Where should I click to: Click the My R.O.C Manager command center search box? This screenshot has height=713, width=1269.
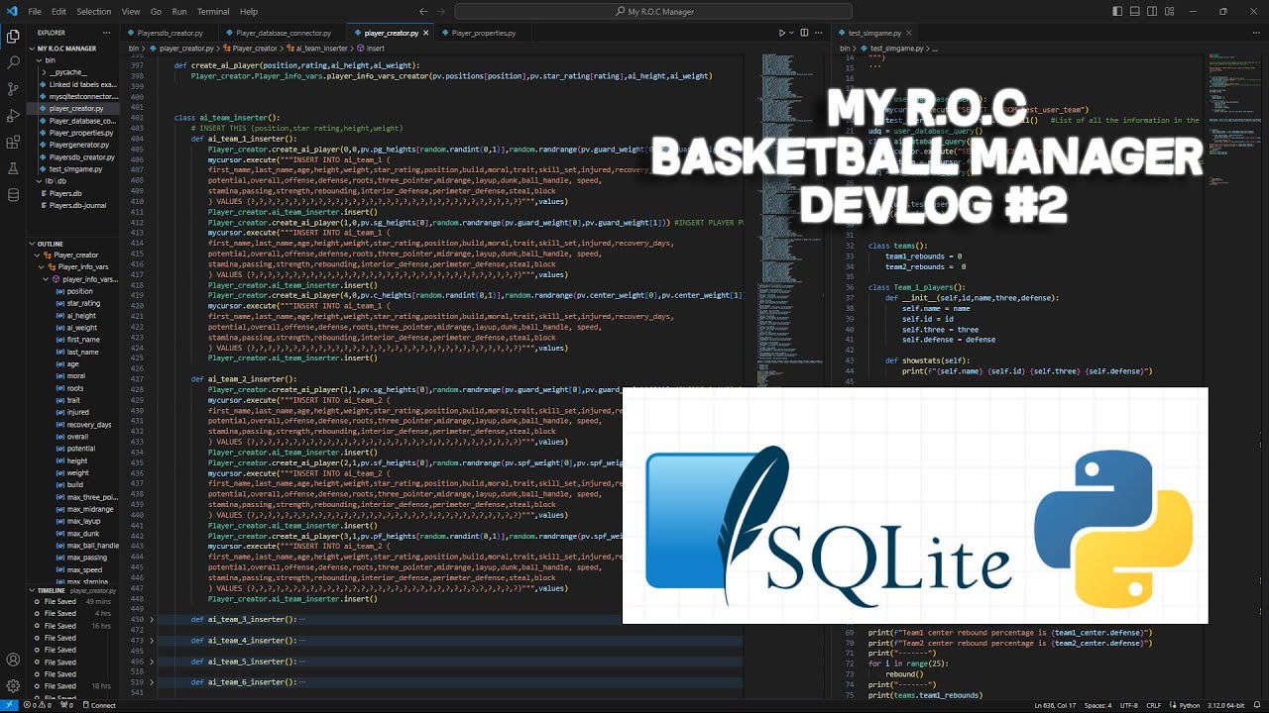pos(654,11)
